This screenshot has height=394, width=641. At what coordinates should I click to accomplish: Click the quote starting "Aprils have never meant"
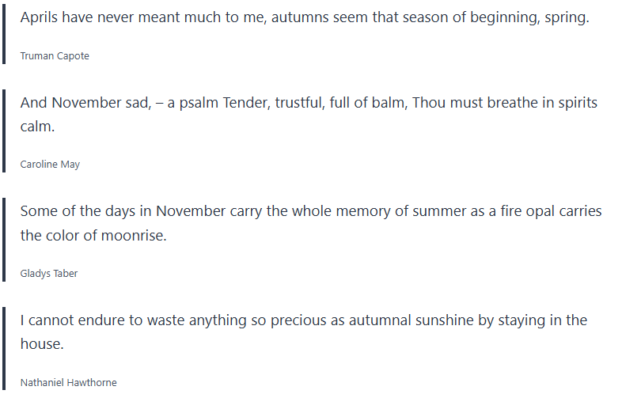coord(305,18)
